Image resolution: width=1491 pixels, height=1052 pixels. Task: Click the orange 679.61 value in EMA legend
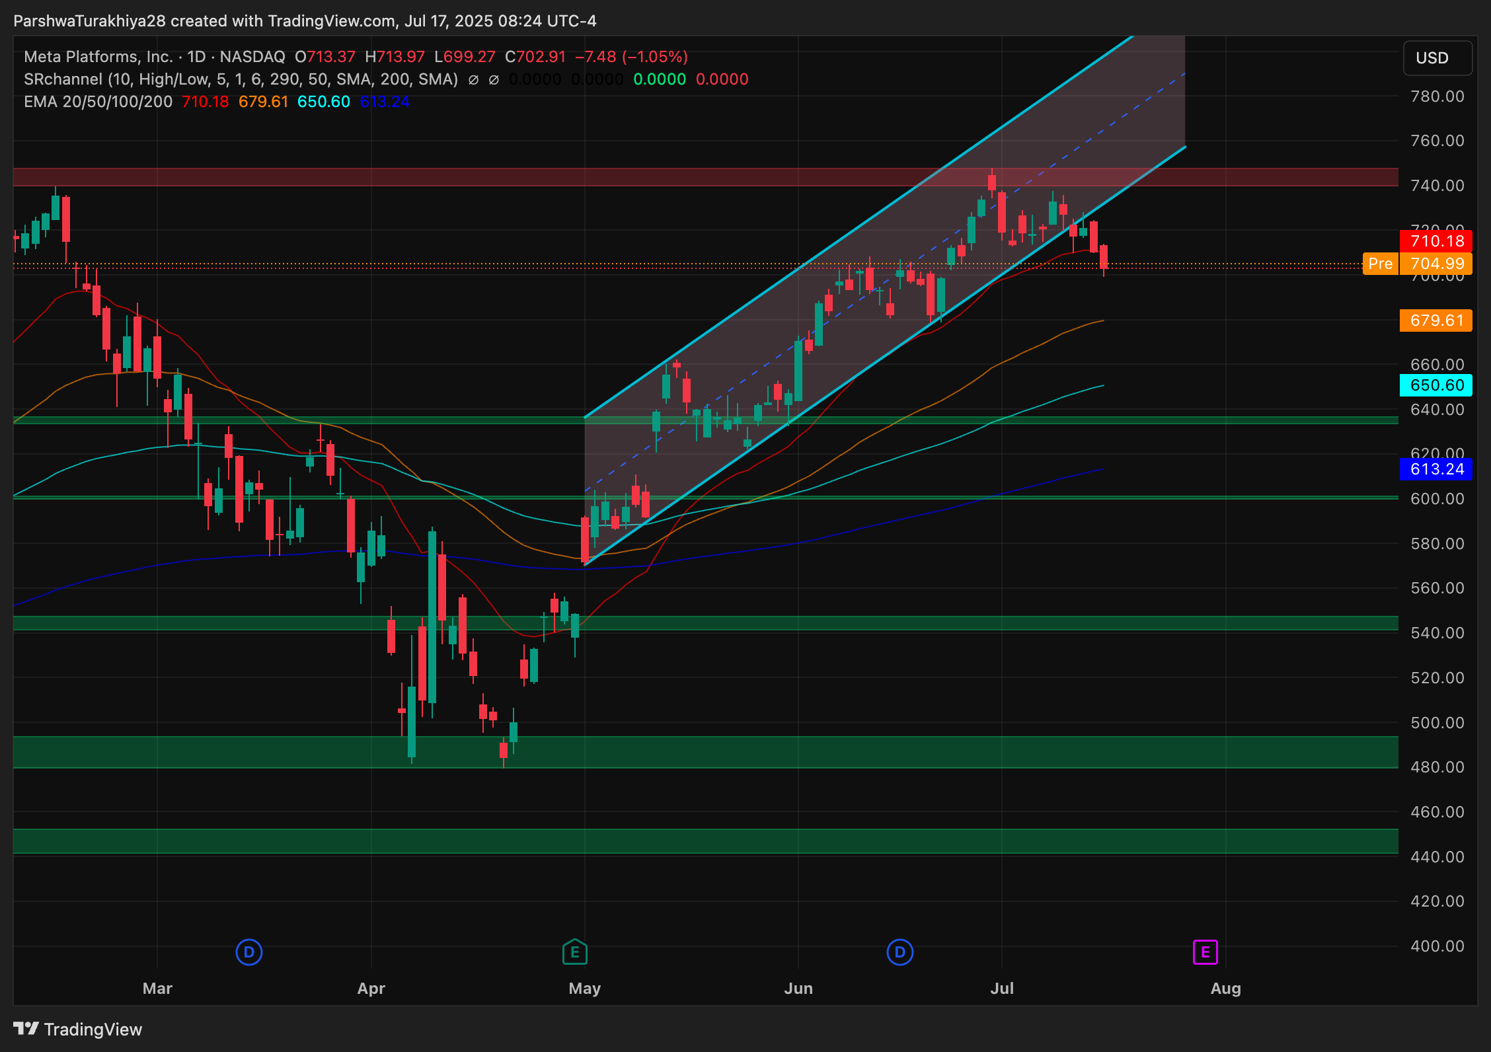pos(263,102)
